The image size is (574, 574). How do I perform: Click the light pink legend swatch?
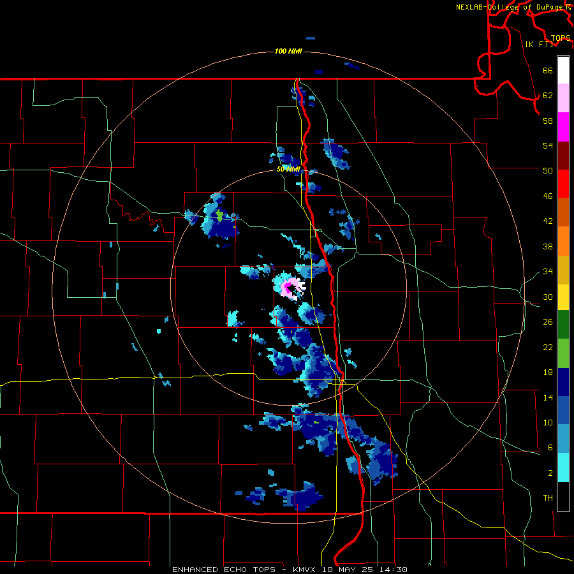pyautogui.click(x=563, y=98)
